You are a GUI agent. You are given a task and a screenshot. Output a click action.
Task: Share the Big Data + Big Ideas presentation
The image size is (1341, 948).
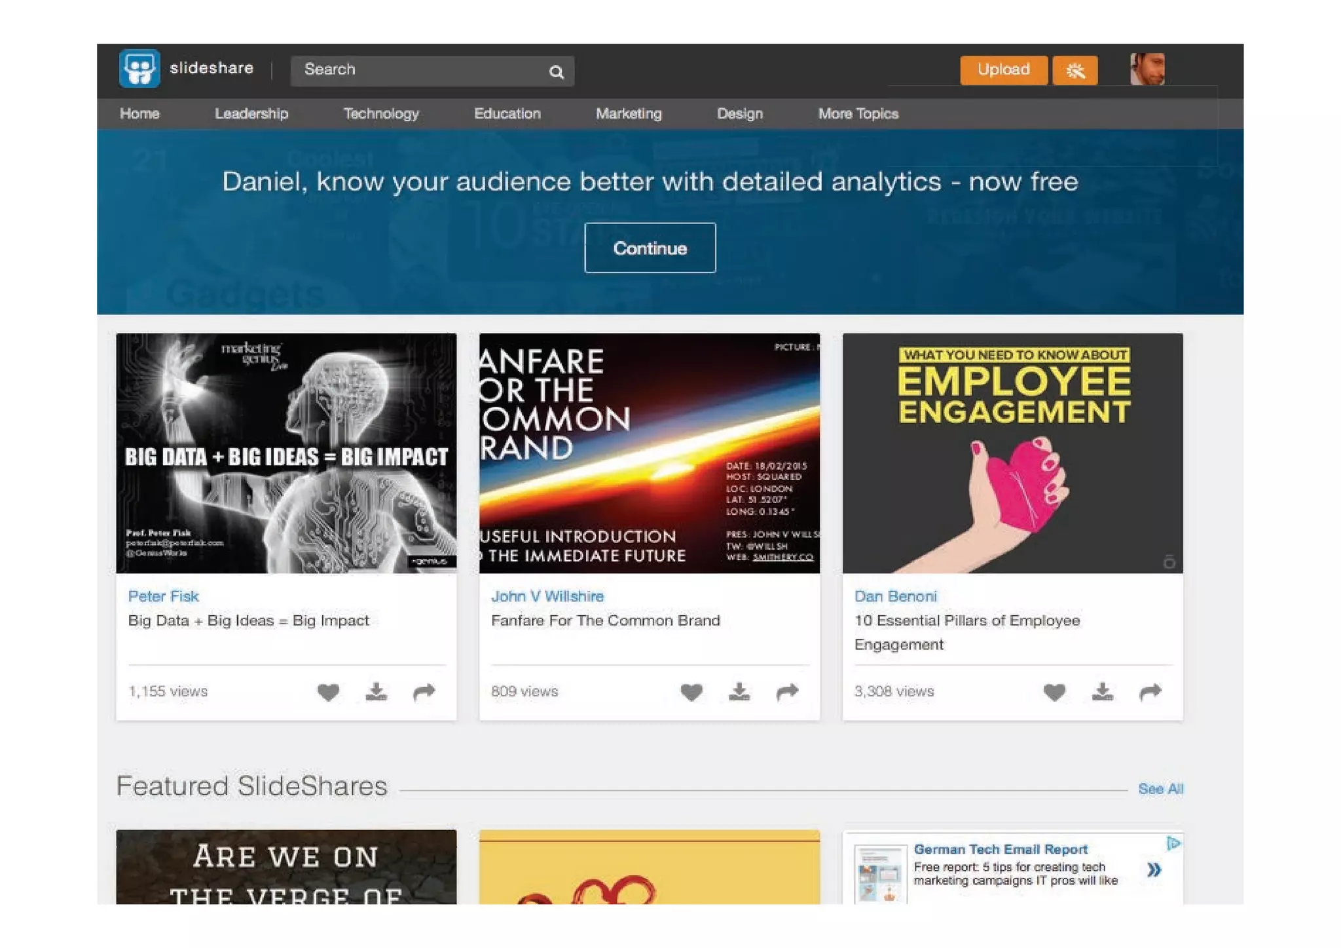click(424, 692)
